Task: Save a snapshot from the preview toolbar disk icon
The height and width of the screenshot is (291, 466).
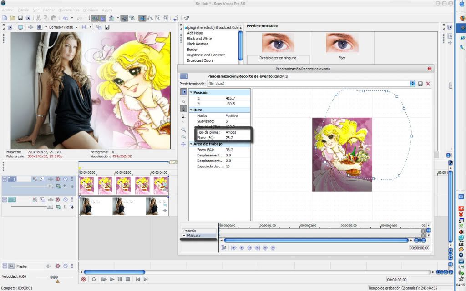Action: [x=107, y=27]
